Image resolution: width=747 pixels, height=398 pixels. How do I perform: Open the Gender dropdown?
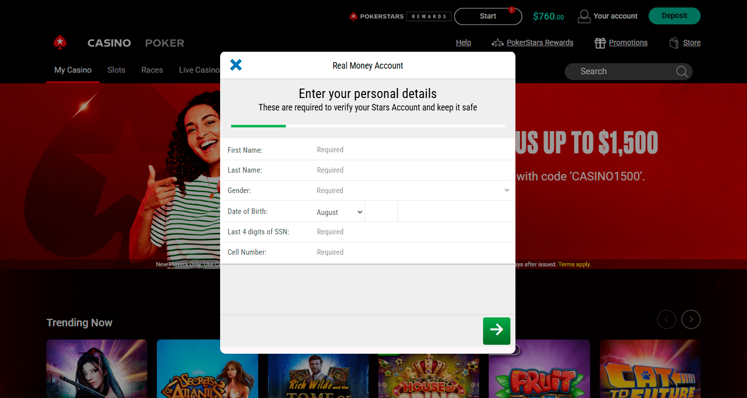pyautogui.click(x=412, y=191)
